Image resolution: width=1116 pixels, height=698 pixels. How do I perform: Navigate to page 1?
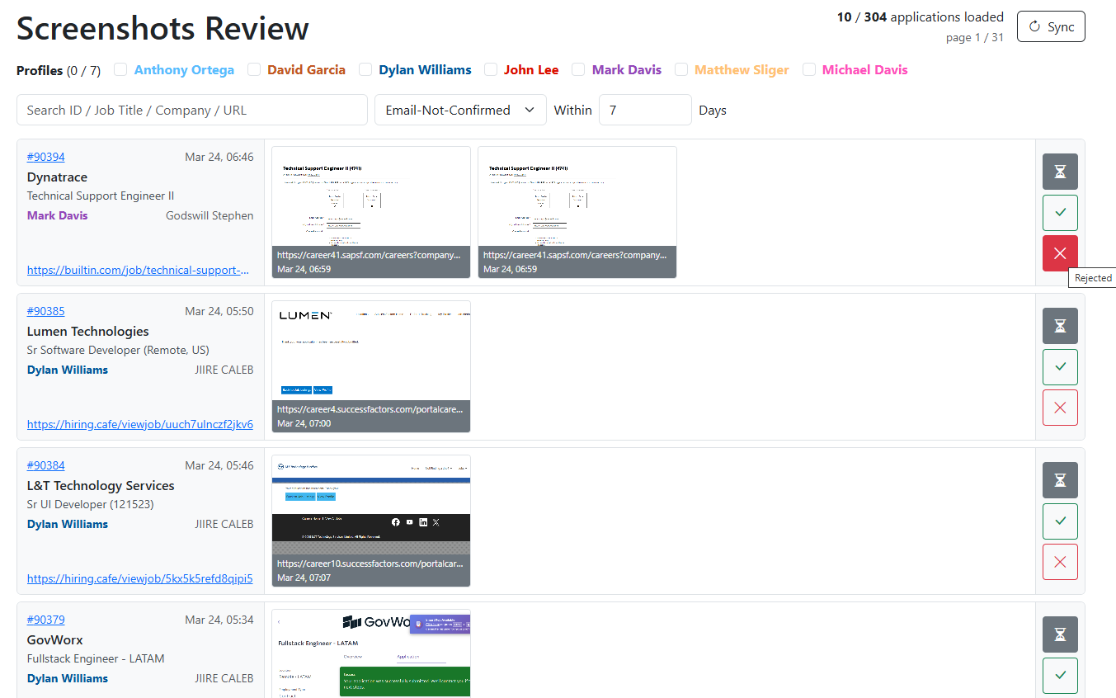[x=977, y=37]
